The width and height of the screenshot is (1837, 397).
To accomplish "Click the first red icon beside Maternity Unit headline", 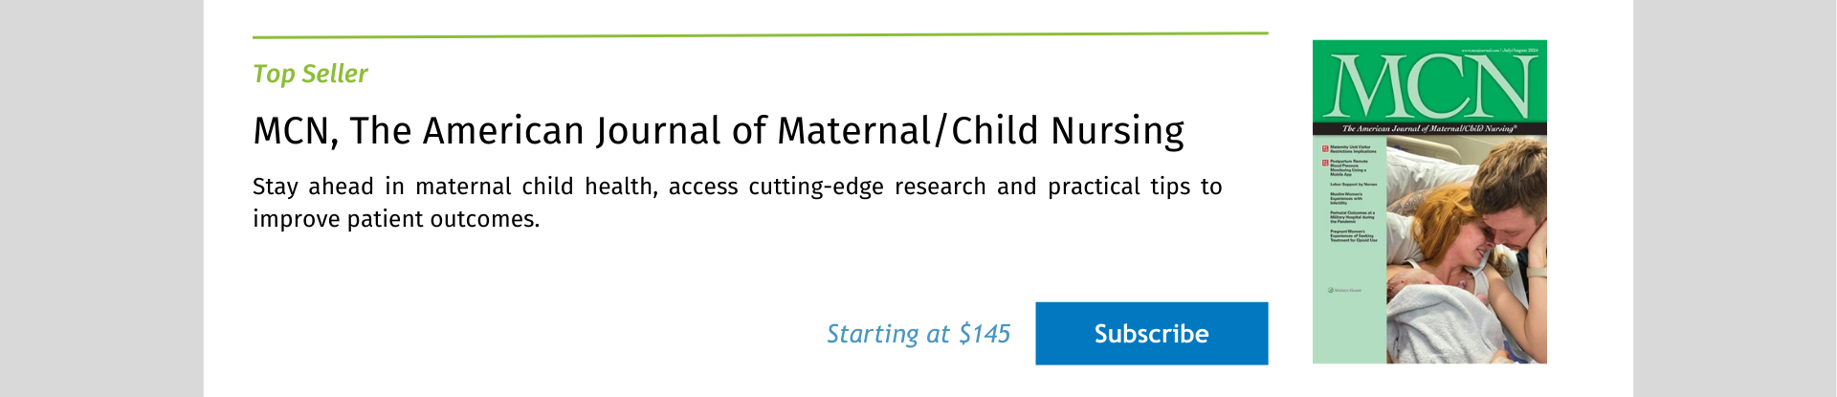I will point(1325,149).
